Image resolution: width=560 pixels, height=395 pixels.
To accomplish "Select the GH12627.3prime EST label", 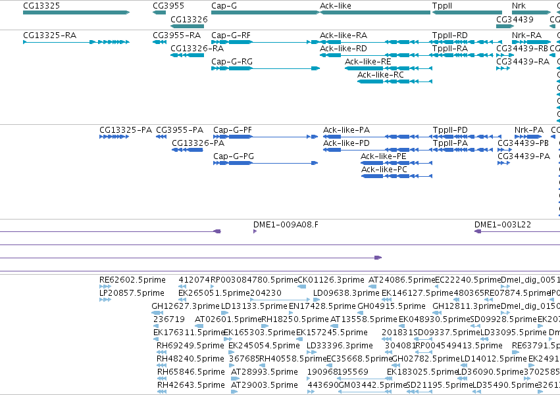I will 186,306.
